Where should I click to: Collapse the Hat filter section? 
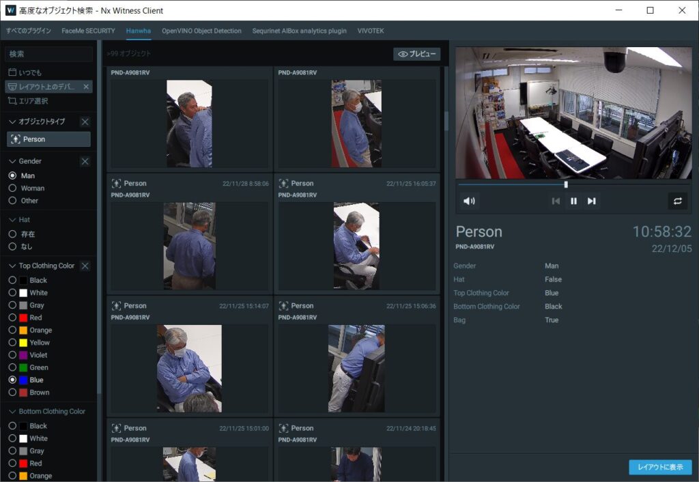pyautogui.click(x=12, y=220)
